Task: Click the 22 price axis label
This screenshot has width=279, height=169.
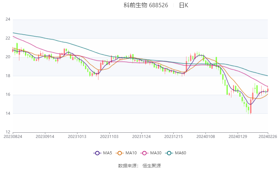Action: tap(8, 38)
